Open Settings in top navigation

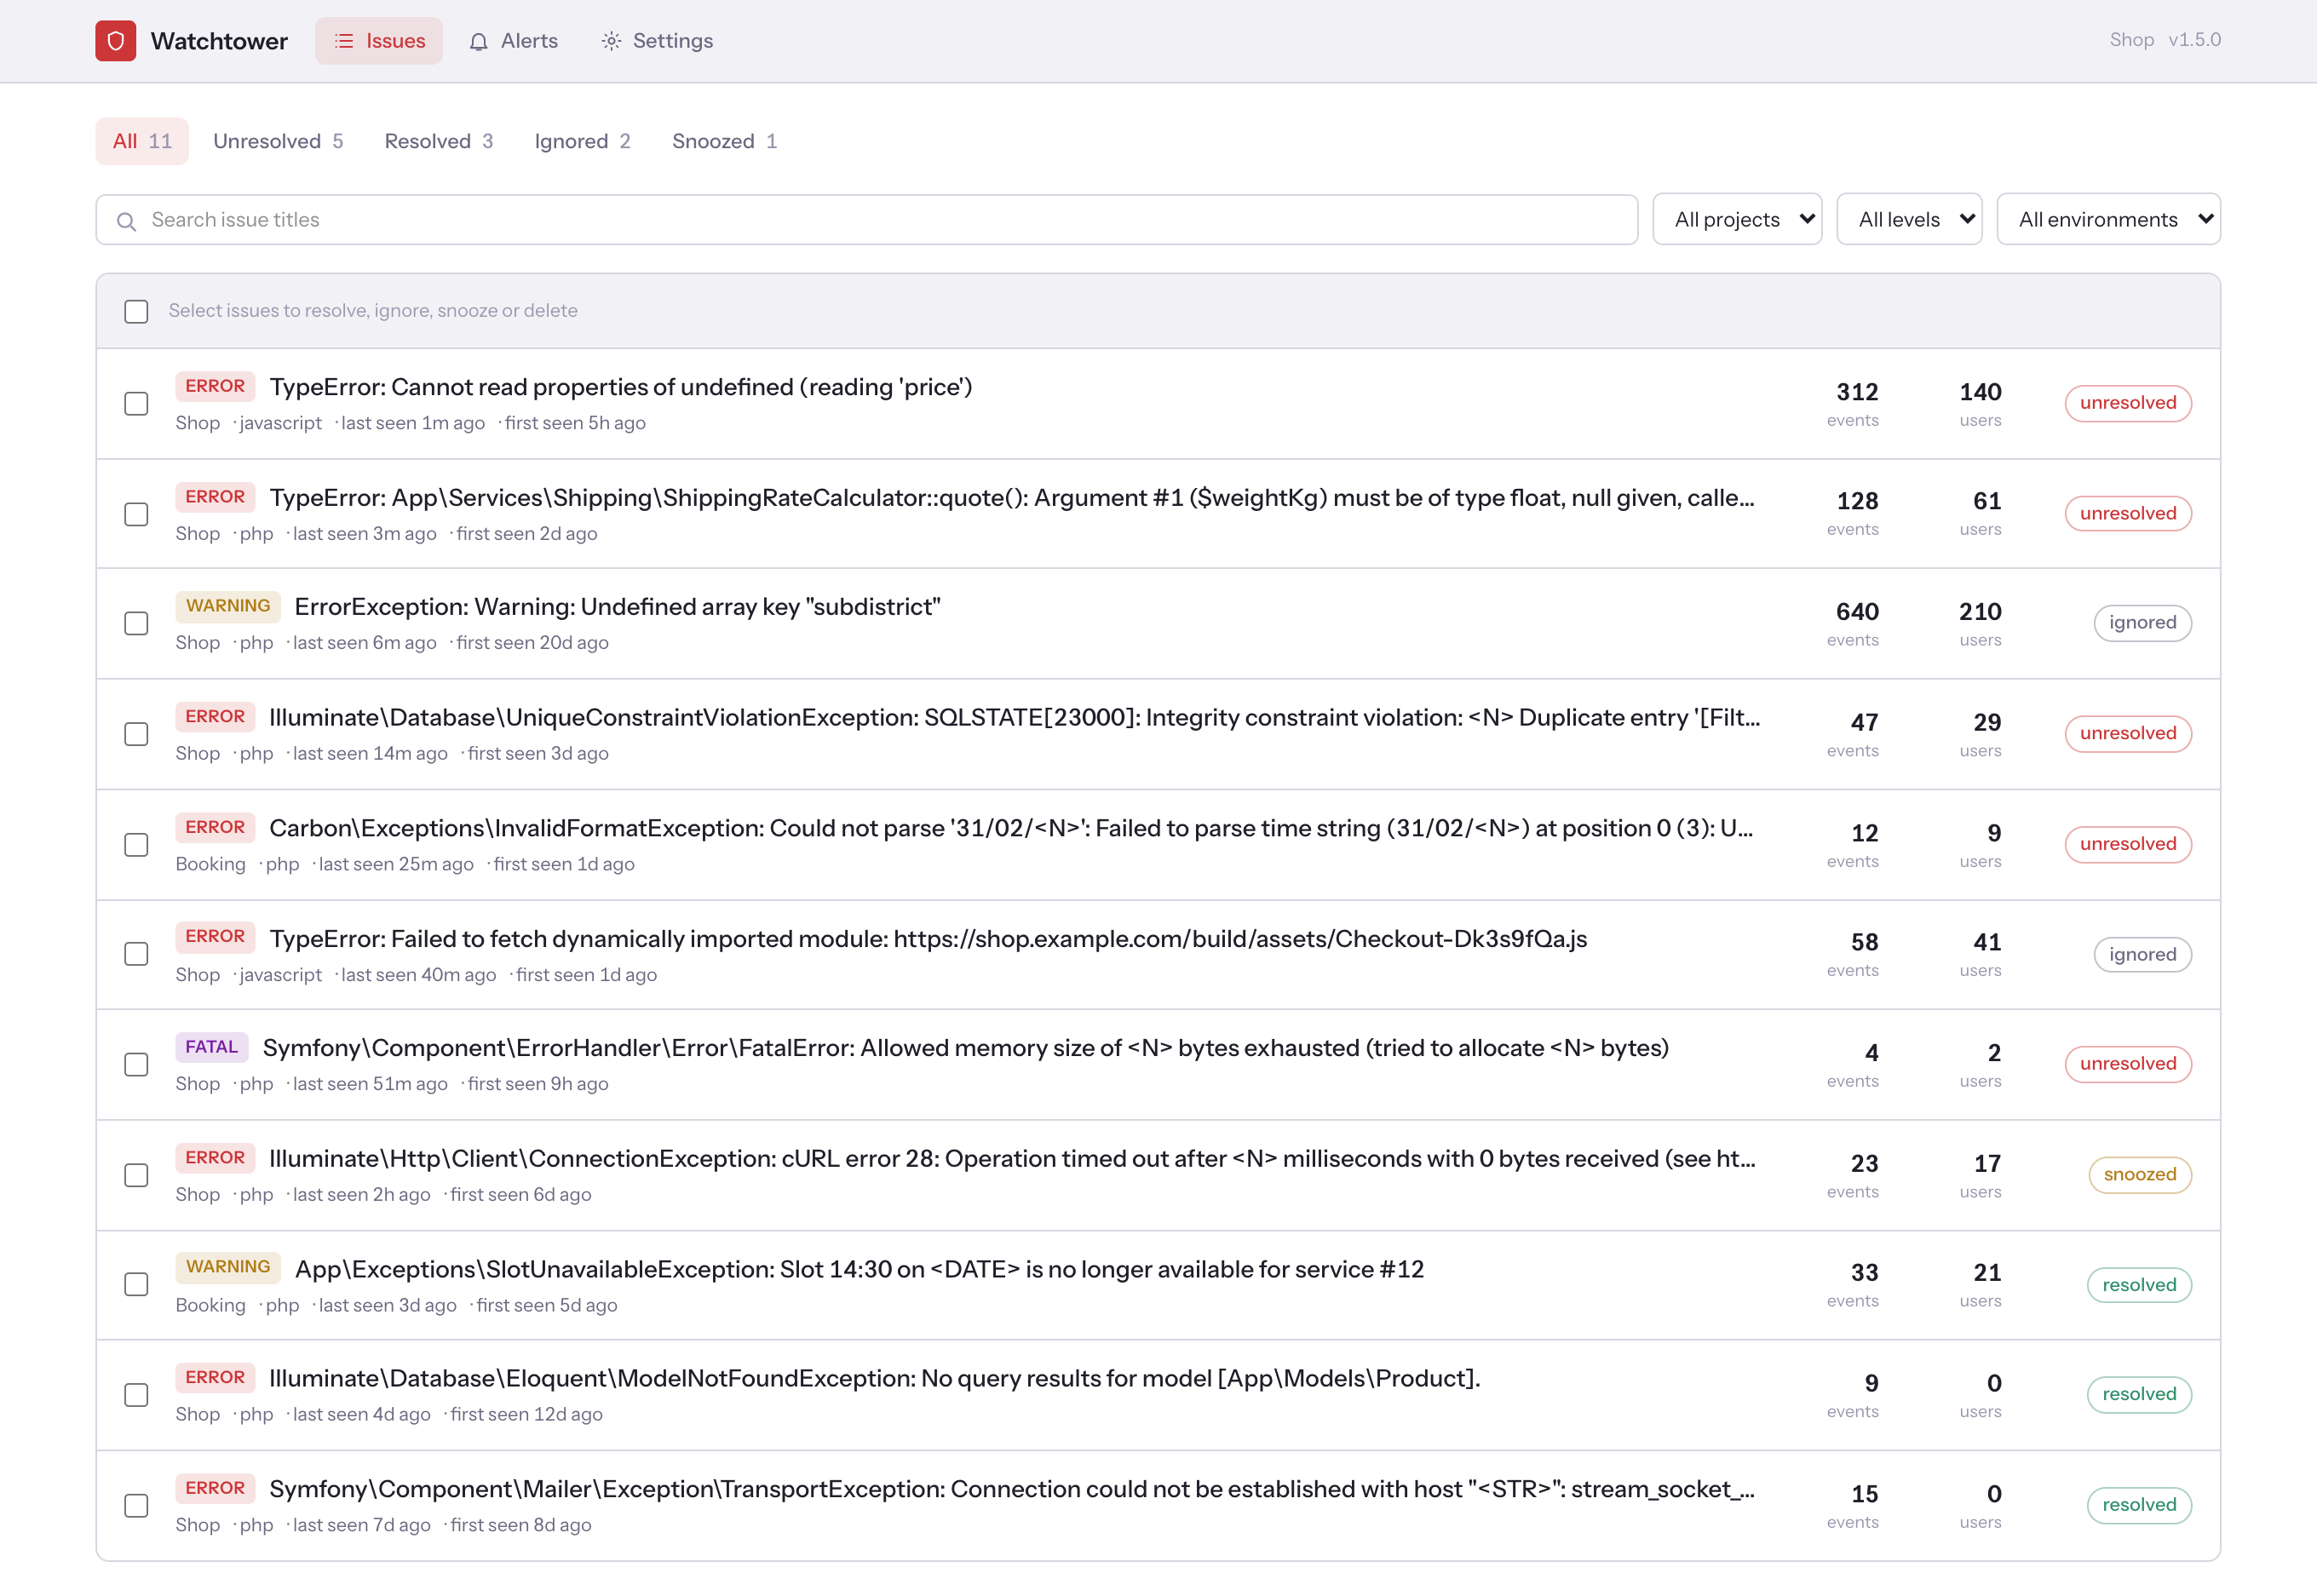tap(657, 41)
